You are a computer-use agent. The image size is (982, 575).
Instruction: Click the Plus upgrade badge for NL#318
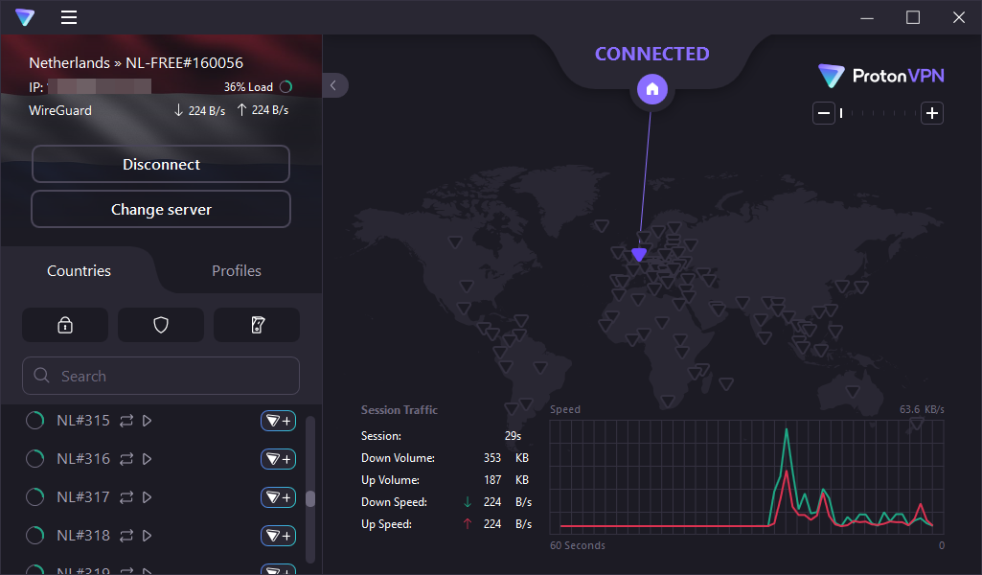pyautogui.click(x=278, y=536)
